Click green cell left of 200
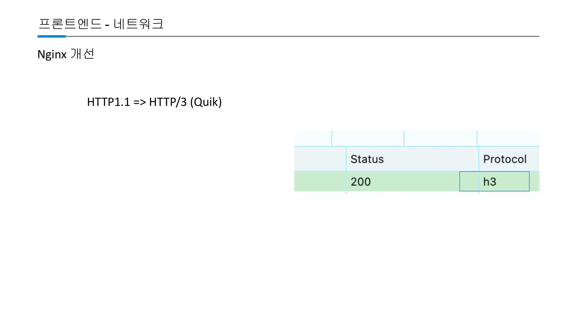Image resolution: width=578 pixels, height=325 pixels. tap(320, 181)
